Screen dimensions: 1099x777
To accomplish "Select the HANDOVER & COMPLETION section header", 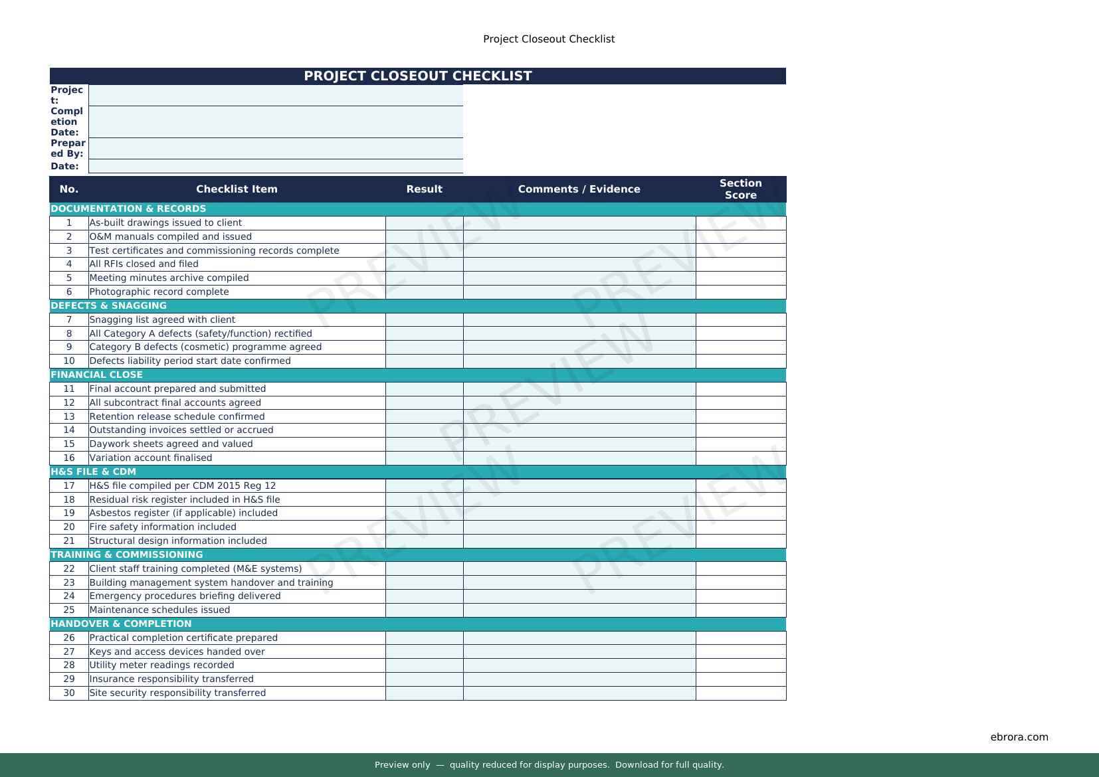I will click(121, 624).
